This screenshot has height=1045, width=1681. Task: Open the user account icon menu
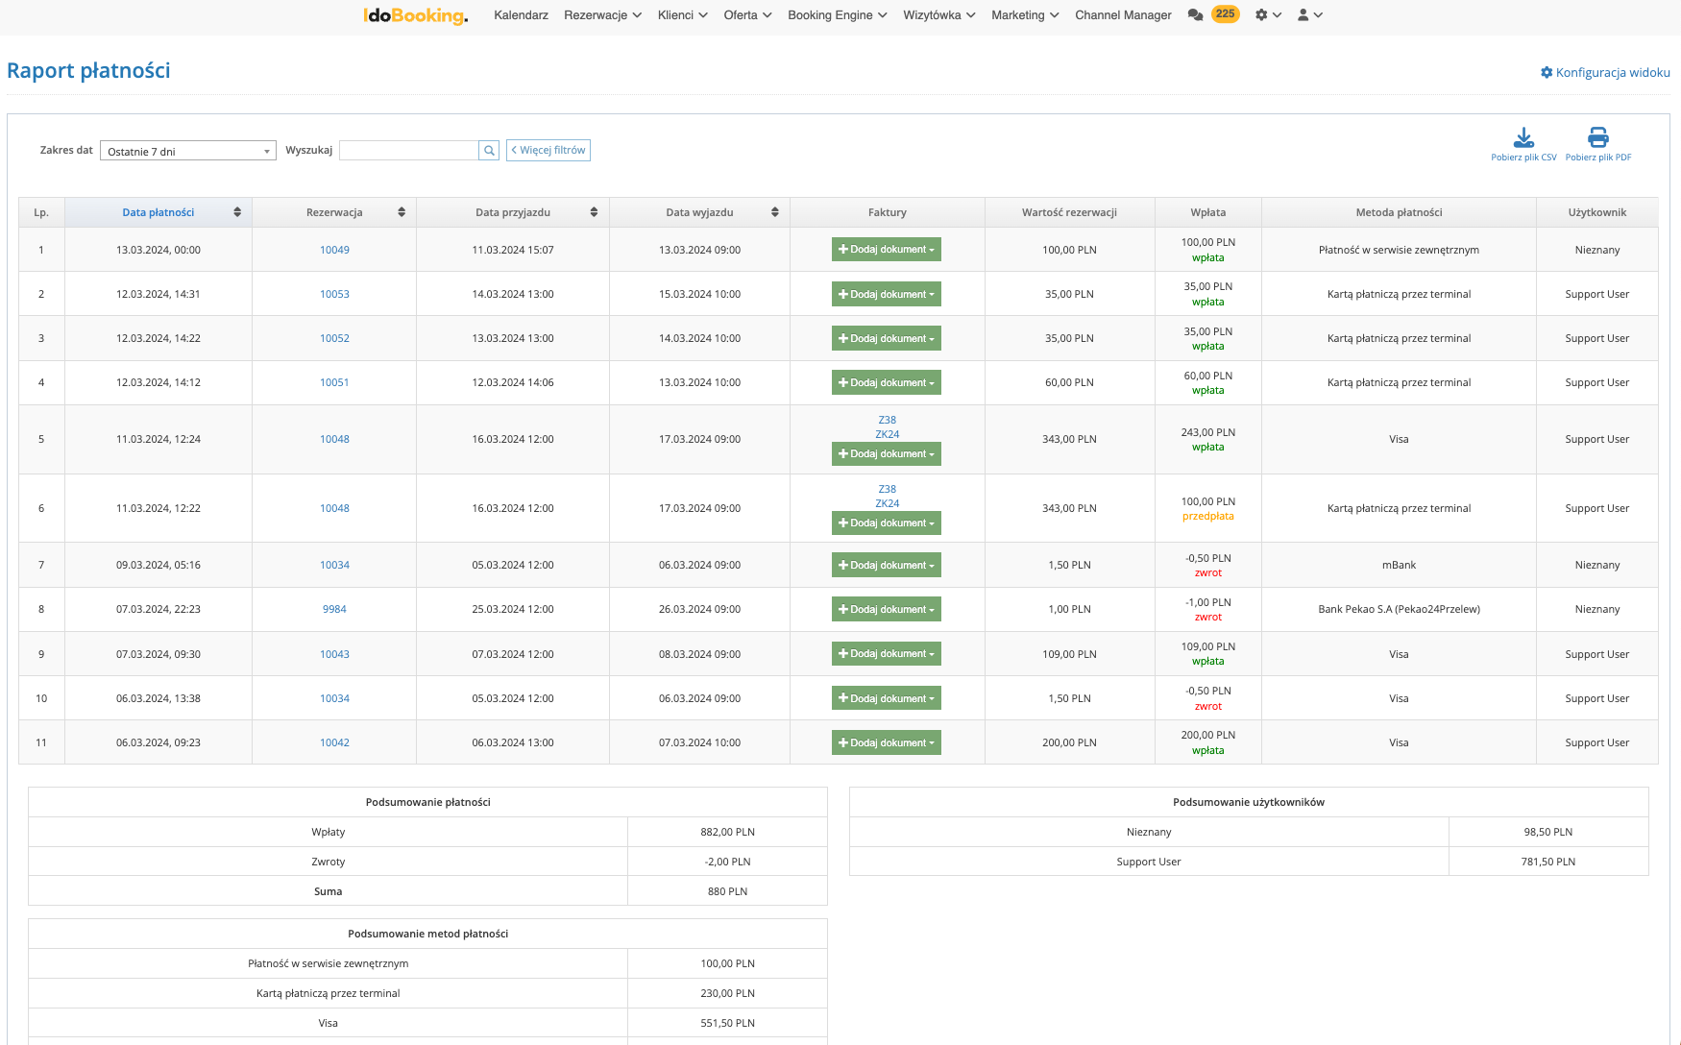(x=1309, y=15)
